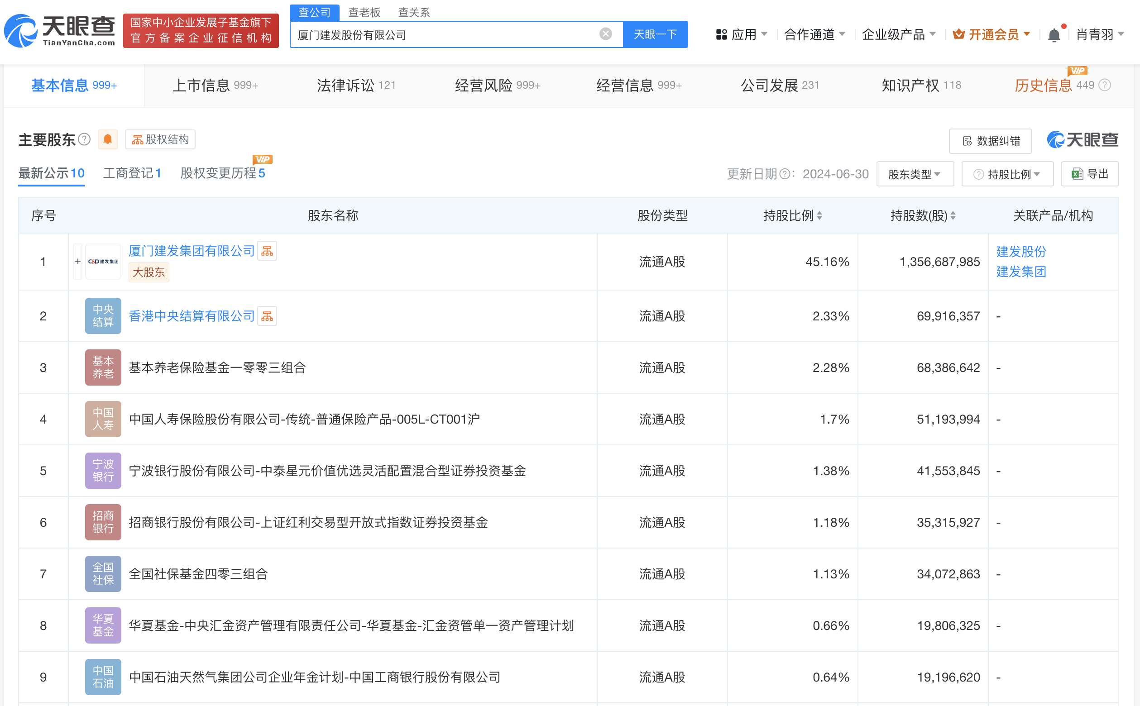Select the 工商登记 1 sub-tab
Screen dimensions: 1140x706
pyautogui.click(x=132, y=173)
